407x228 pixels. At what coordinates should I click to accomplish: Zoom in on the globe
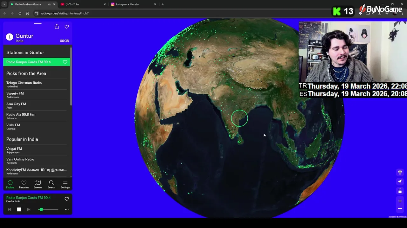pos(400,201)
